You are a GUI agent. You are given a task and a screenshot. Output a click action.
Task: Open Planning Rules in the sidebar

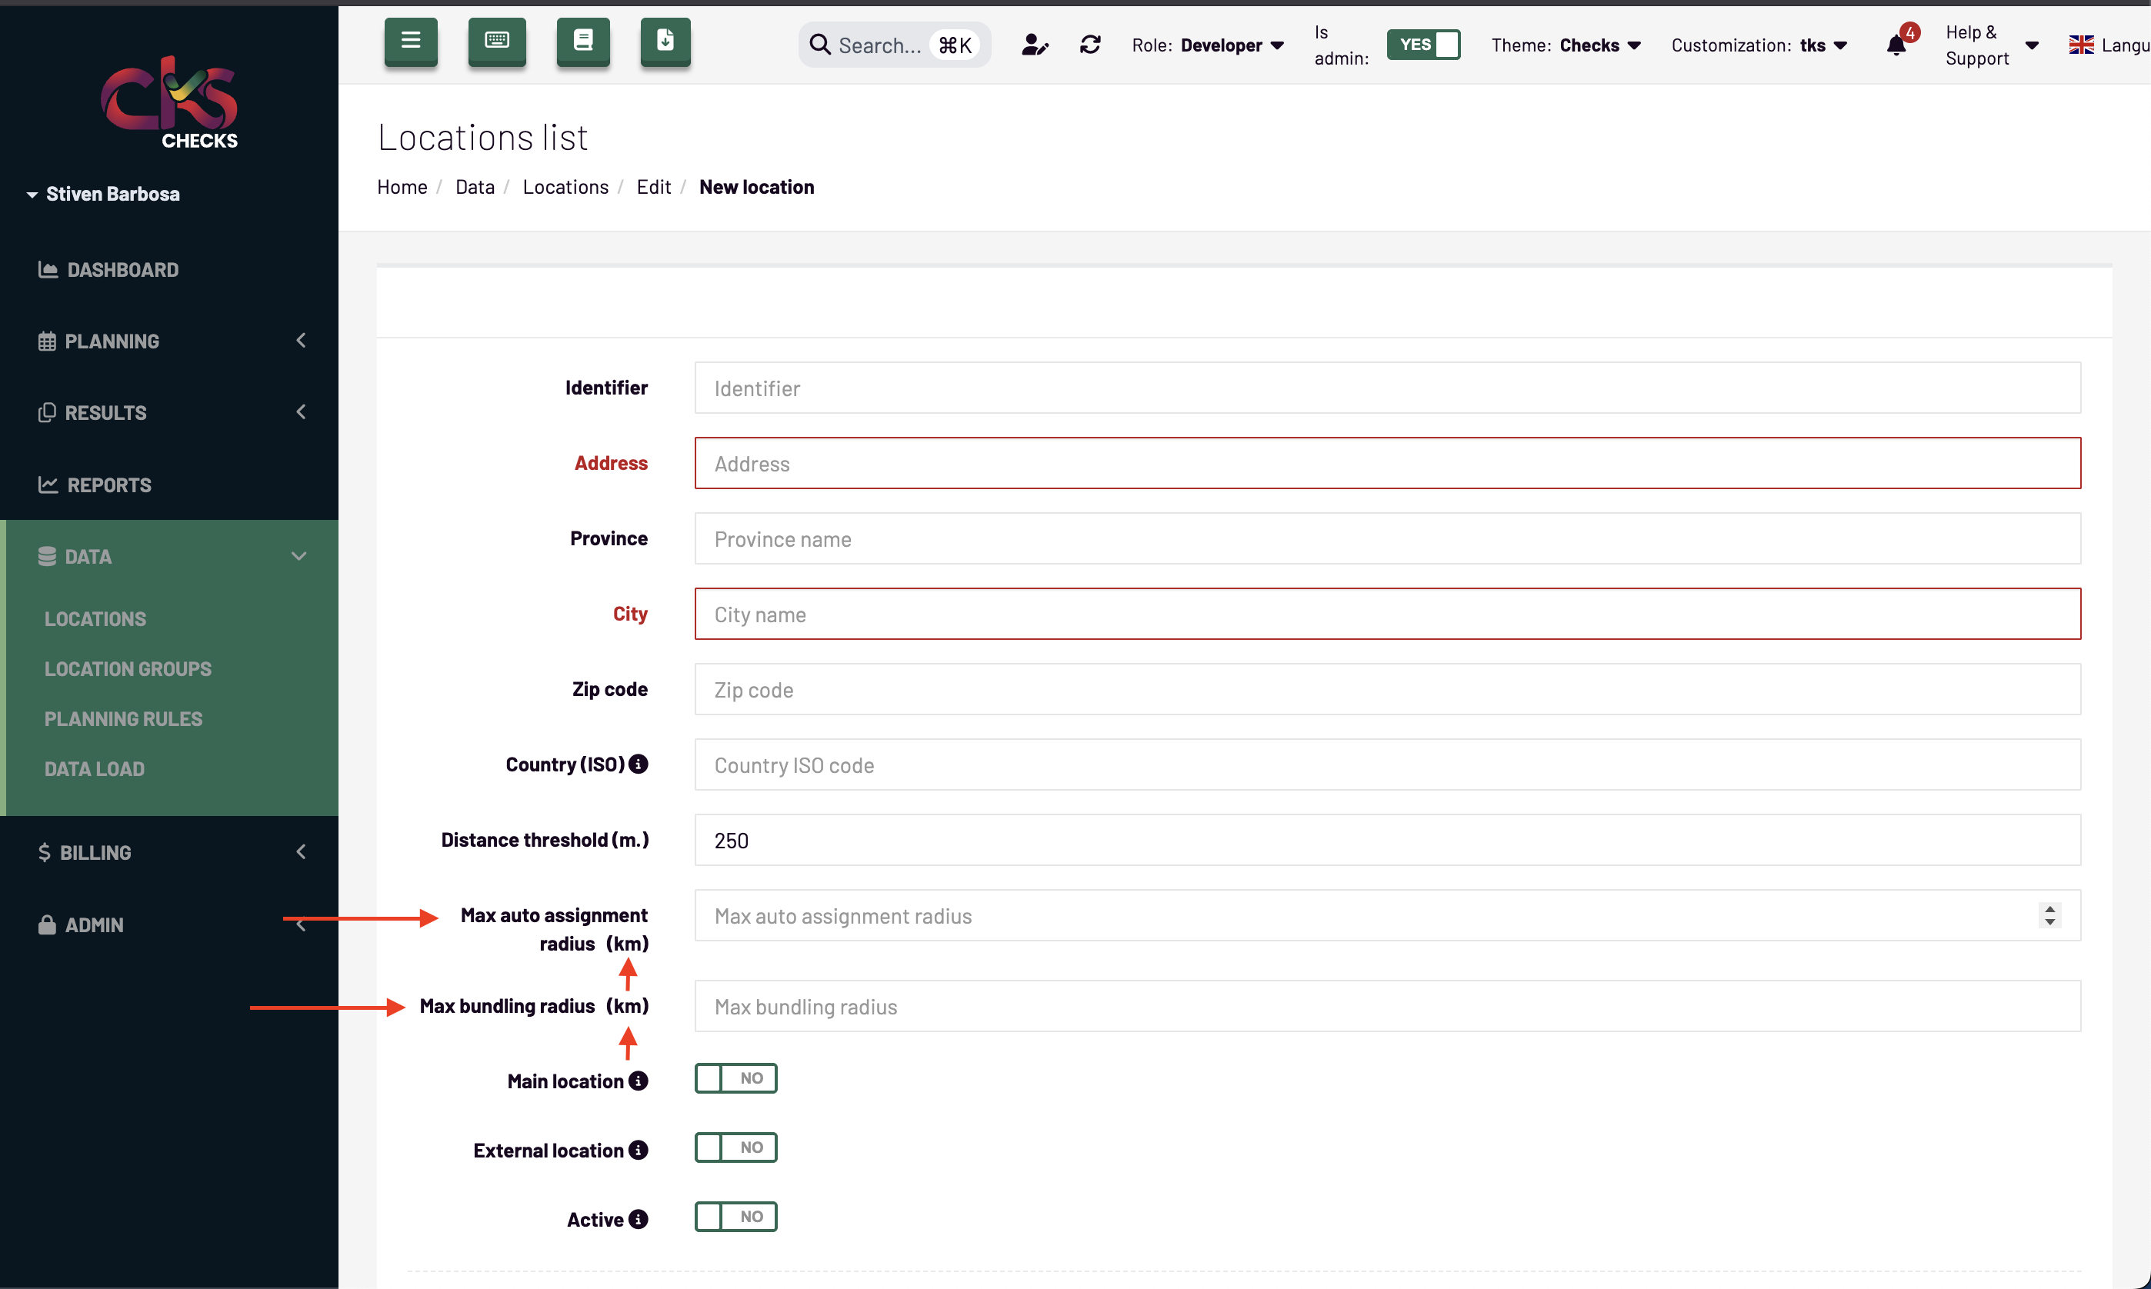click(x=123, y=719)
